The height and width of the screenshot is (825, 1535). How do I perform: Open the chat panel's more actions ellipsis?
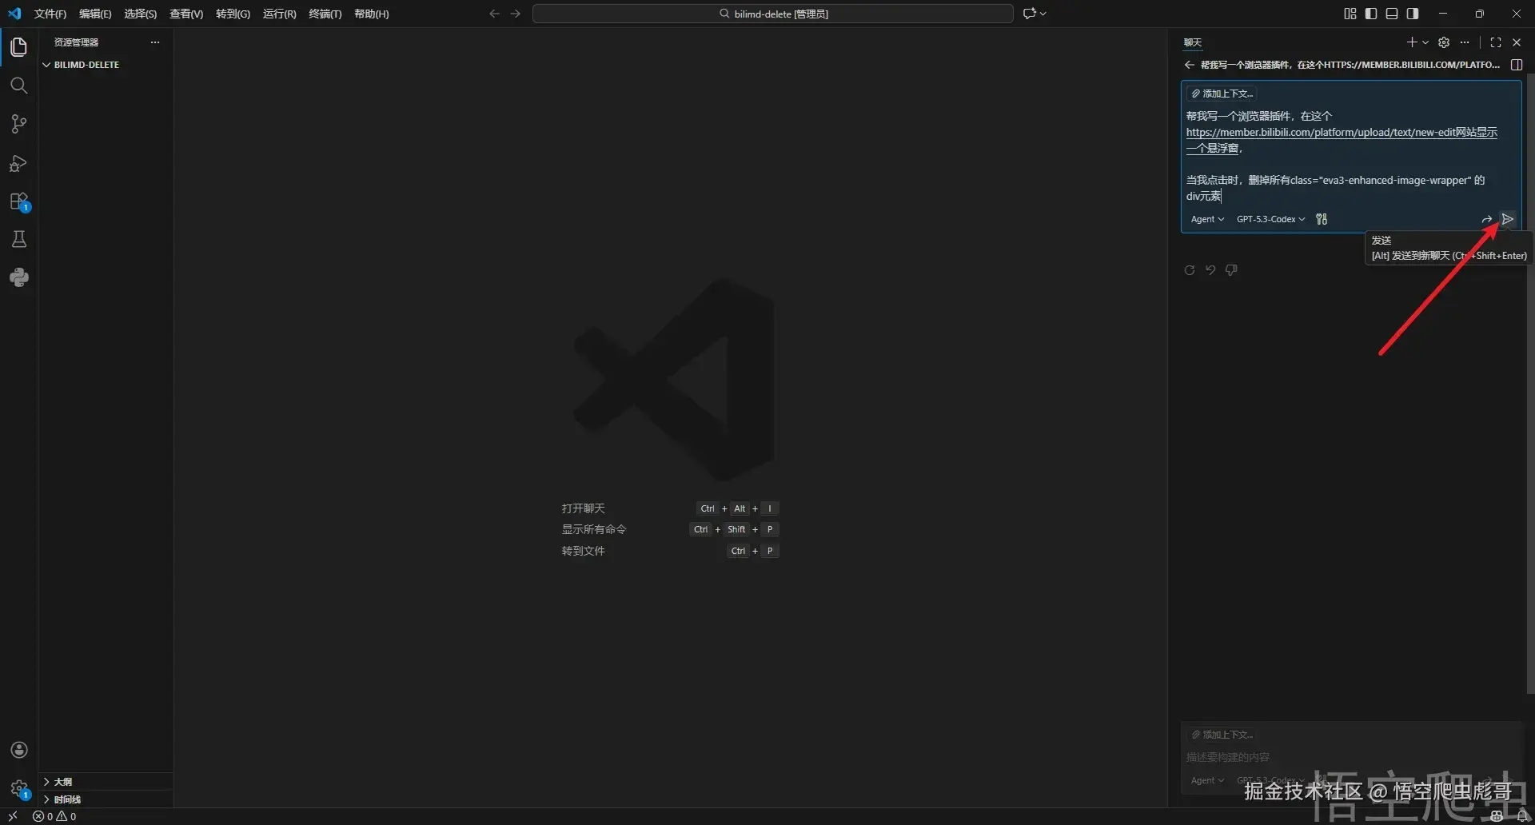tap(1465, 42)
